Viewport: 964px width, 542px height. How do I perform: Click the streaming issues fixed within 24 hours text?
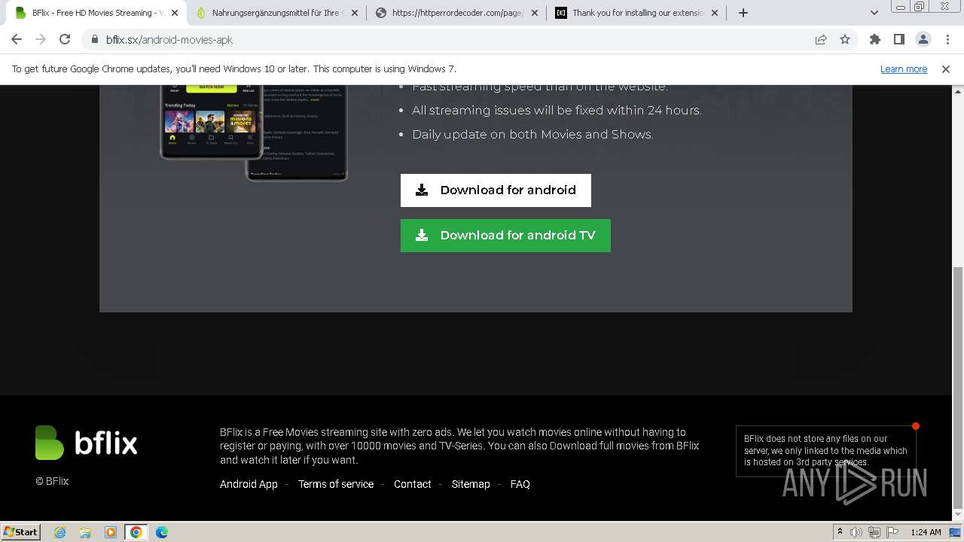point(557,110)
